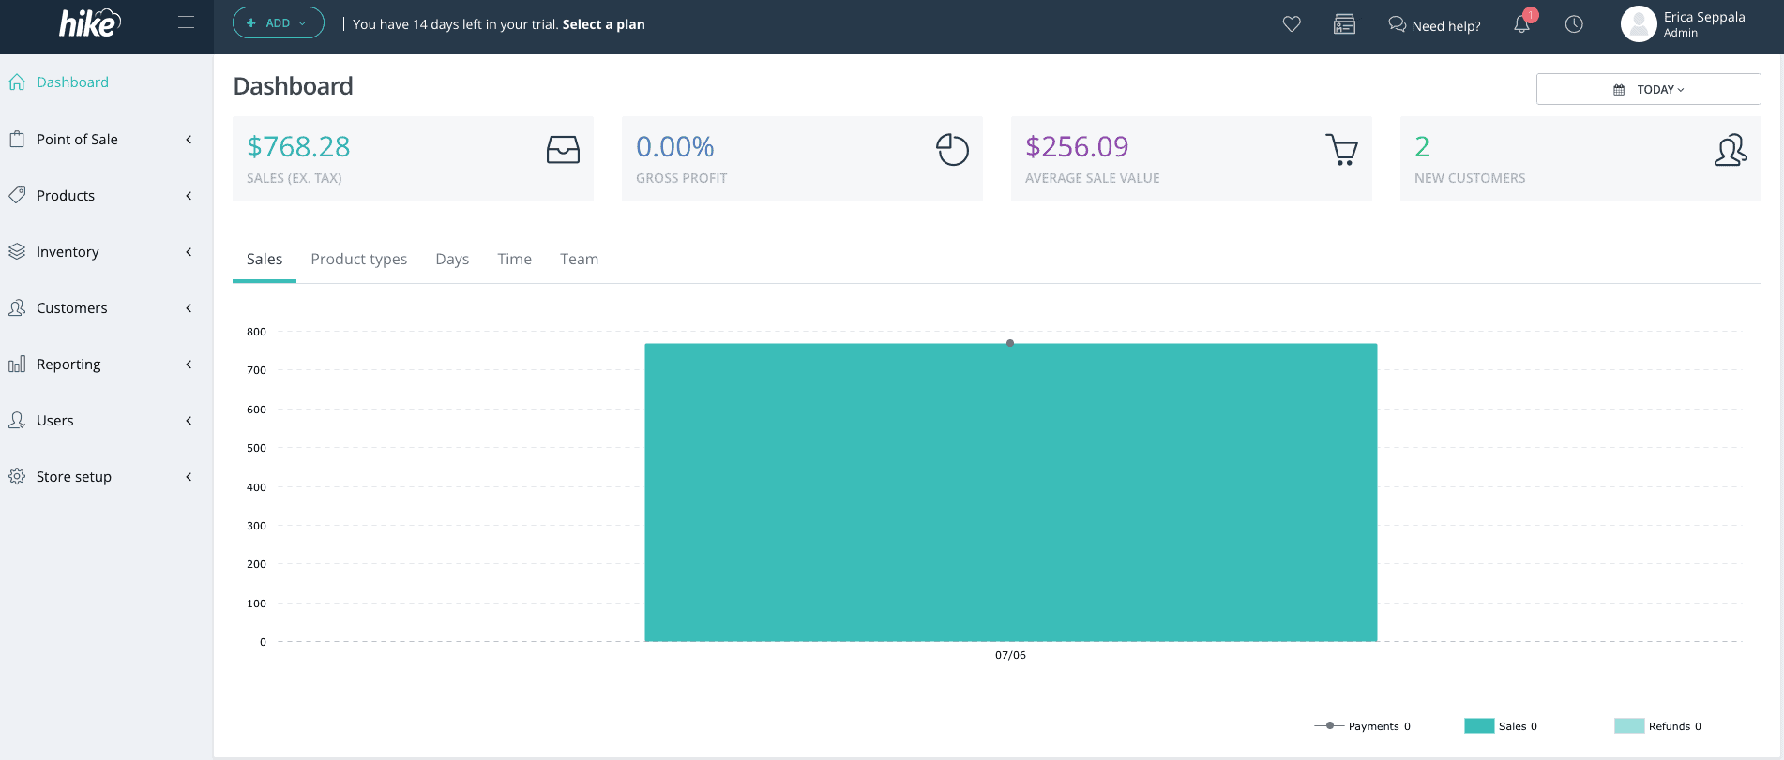Switch to the Time tab

click(x=514, y=260)
